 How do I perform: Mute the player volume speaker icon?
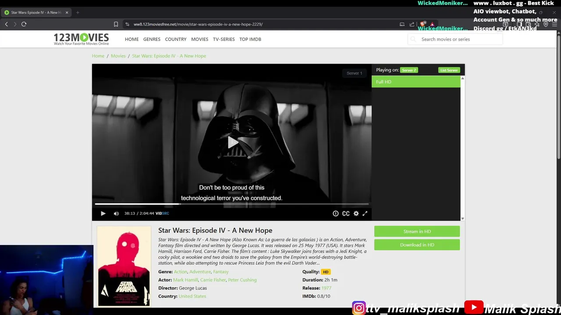116,213
